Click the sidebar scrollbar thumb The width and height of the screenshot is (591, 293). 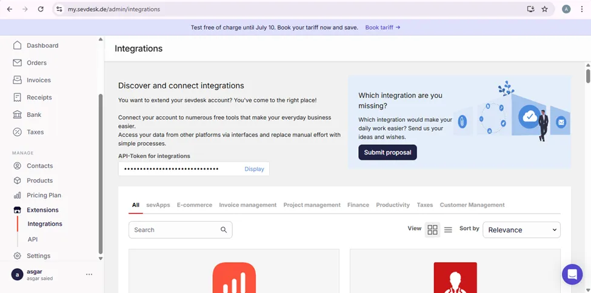[x=100, y=173]
